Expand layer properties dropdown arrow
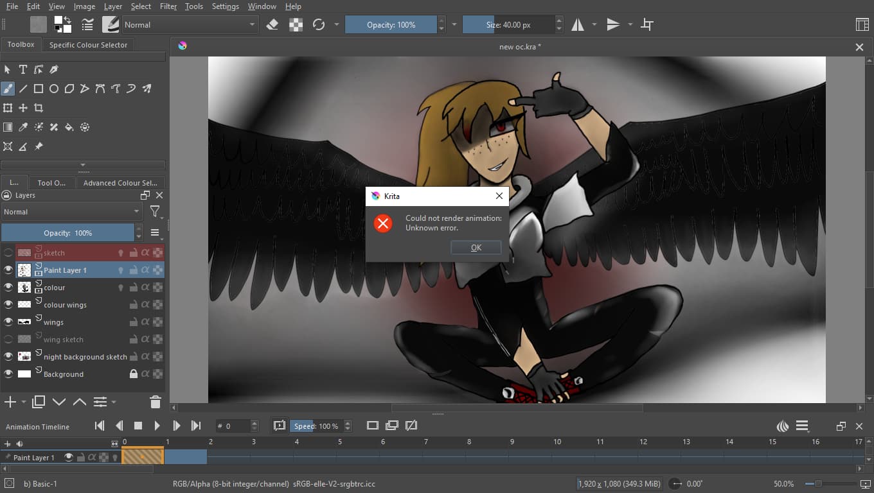The height and width of the screenshot is (493, 874). point(114,402)
